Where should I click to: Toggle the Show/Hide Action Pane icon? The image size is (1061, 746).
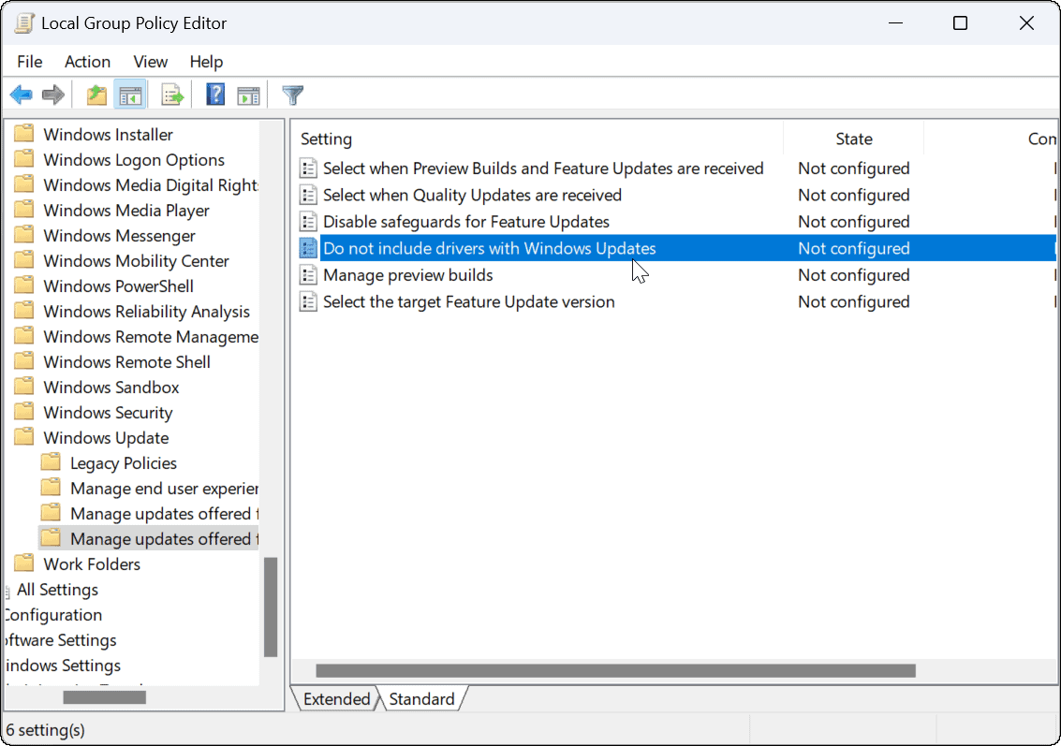(x=248, y=94)
